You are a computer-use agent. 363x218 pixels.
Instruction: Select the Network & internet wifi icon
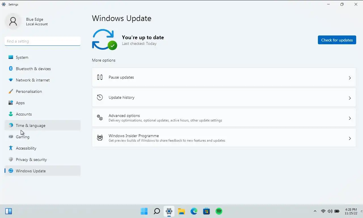11,80
